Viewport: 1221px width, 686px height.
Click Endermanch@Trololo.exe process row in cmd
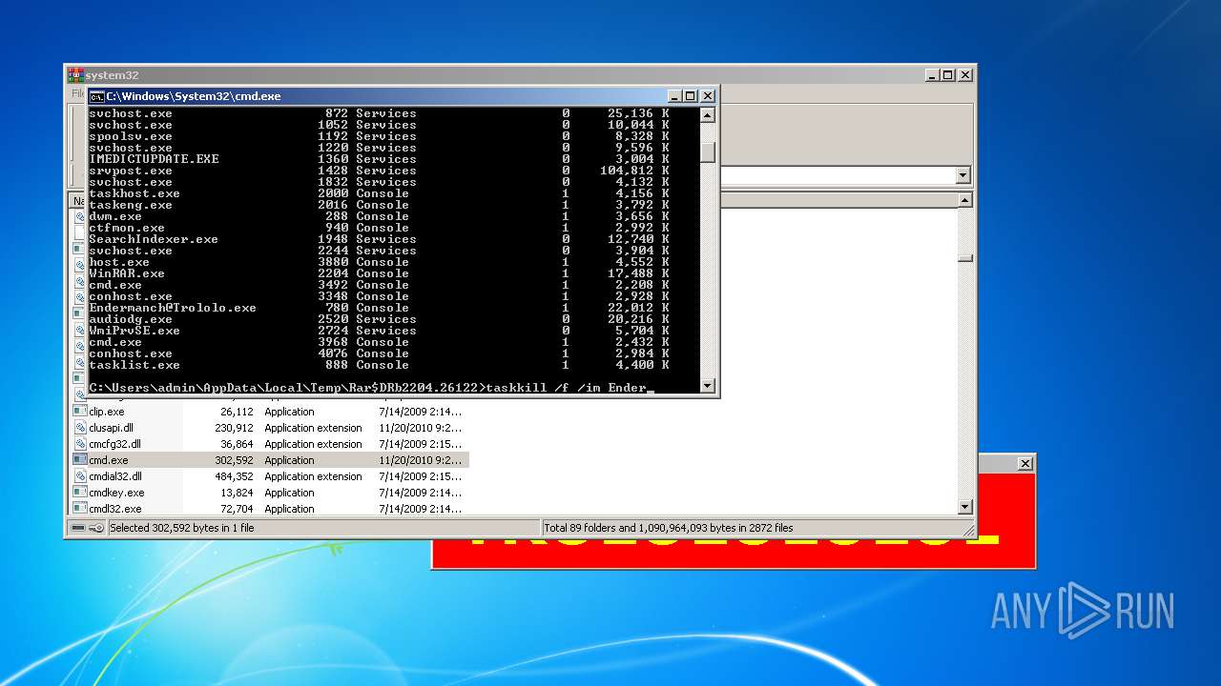coord(380,308)
